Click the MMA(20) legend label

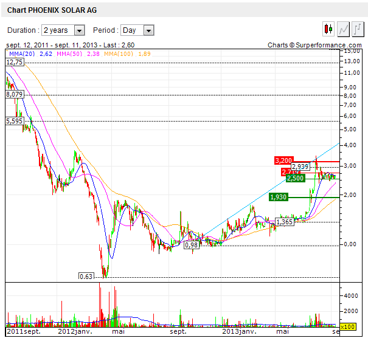22,53
